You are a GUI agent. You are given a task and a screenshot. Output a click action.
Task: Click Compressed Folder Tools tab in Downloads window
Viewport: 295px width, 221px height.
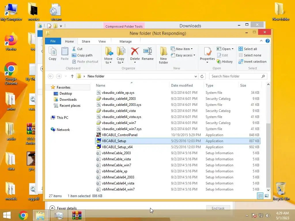click(x=124, y=26)
